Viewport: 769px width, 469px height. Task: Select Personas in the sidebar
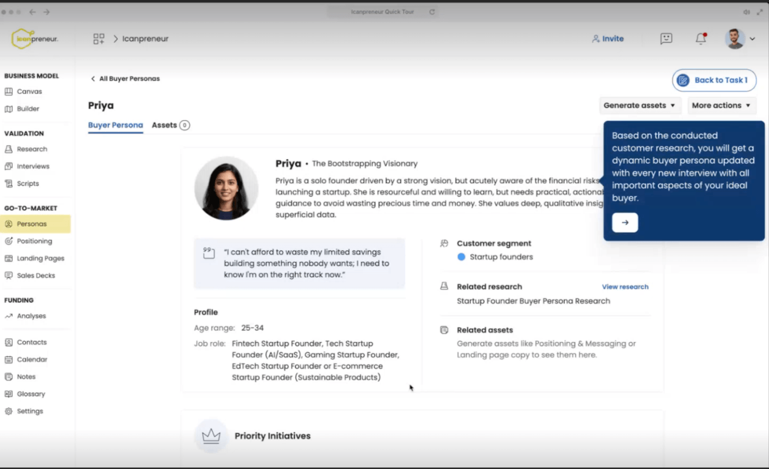(35, 224)
